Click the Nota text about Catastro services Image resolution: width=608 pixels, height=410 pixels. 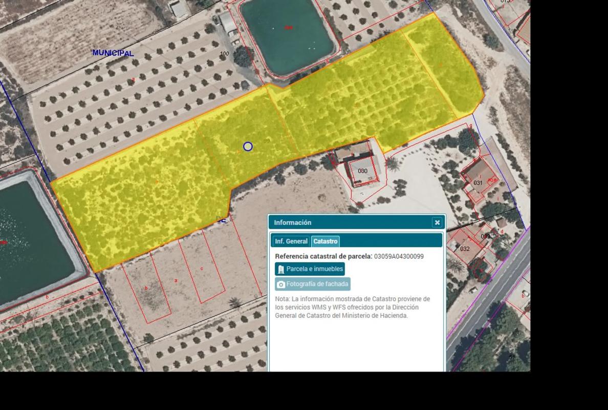(352, 307)
